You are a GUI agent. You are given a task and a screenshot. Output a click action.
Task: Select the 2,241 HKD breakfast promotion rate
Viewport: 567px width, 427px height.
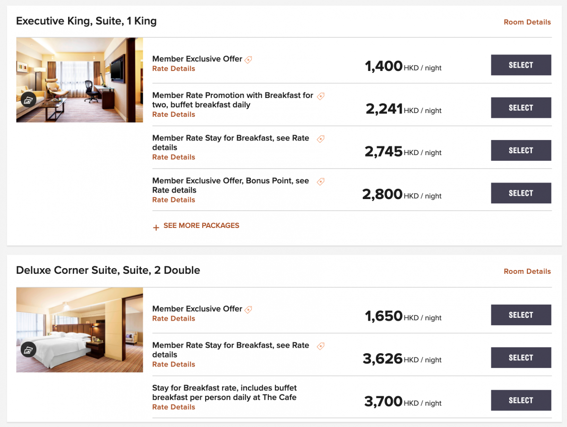point(521,108)
